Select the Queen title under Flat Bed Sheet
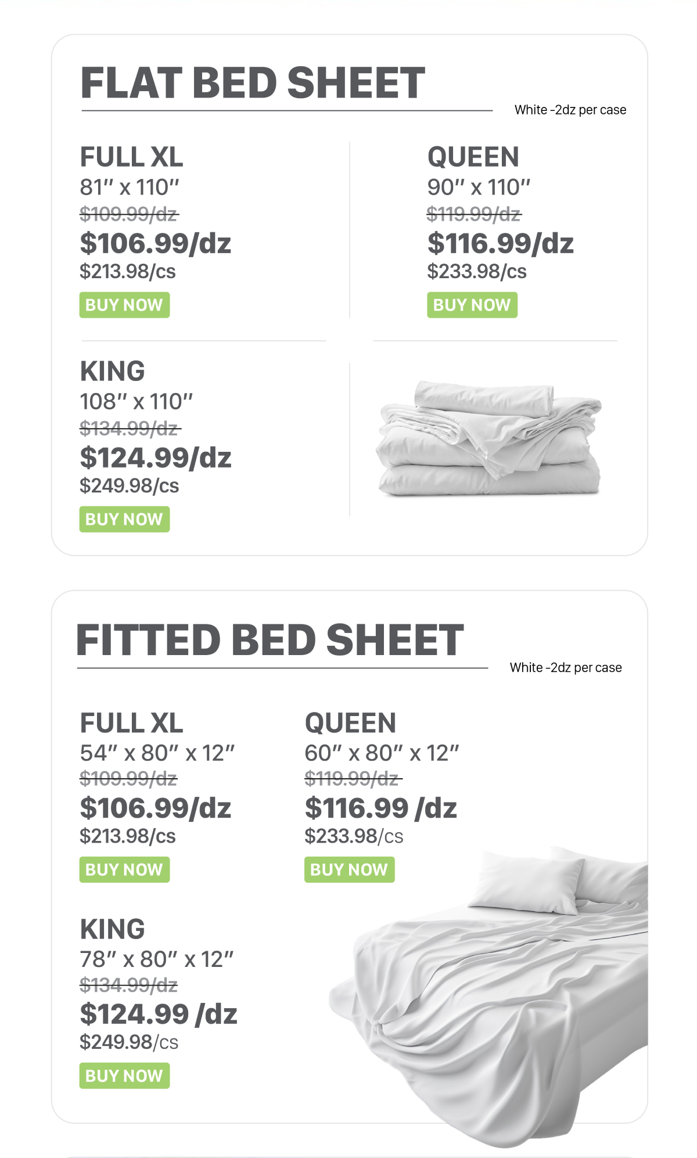Screen dimensions: 697x1158 (x=473, y=157)
